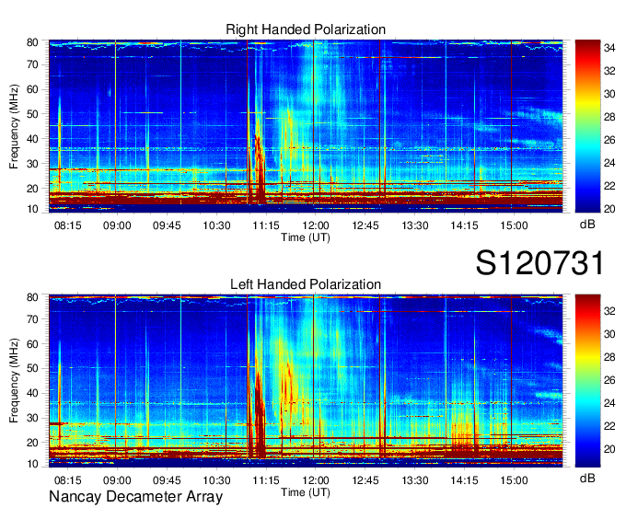The height and width of the screenshot is (508, 626).
Task: Click "Time (UT)" label under Left Handed plot
Action: (306, 492)
